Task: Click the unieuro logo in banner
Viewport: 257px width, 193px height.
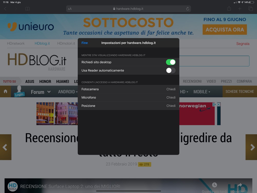Action: point(31,27)
